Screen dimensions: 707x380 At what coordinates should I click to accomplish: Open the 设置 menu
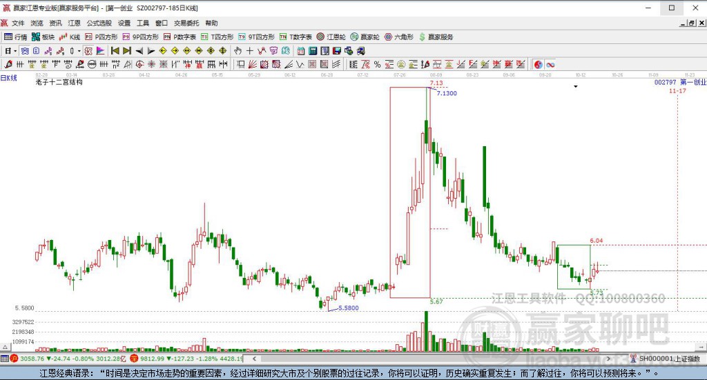pyautogui.click(x=124, y=23)
